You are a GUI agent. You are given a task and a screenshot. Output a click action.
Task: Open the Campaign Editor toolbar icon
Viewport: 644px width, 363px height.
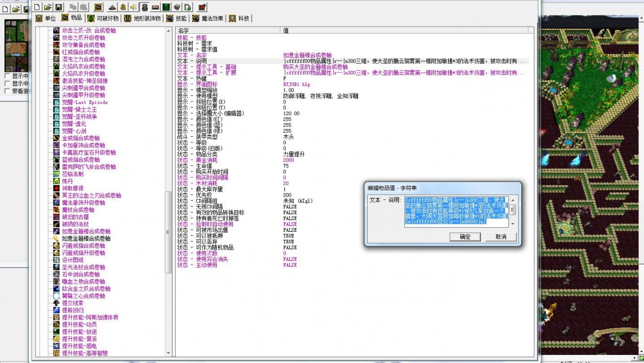155,7
